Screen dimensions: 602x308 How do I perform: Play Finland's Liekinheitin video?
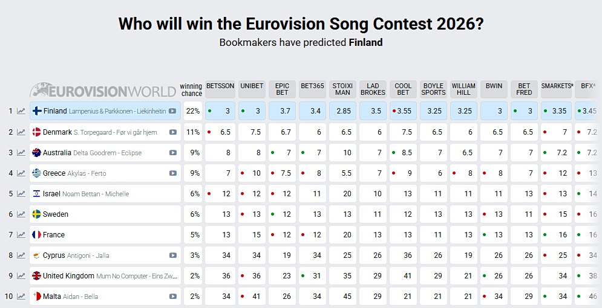[172, 111]
